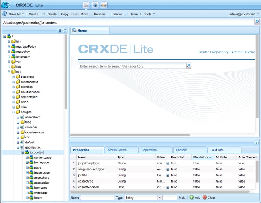Open the Team menu

point(136,14)
